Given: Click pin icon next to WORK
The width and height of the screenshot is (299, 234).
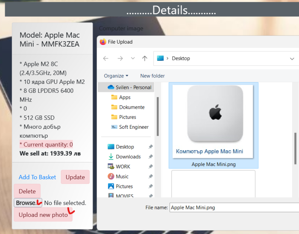Looking at the screenshot, I should (151, 166).
